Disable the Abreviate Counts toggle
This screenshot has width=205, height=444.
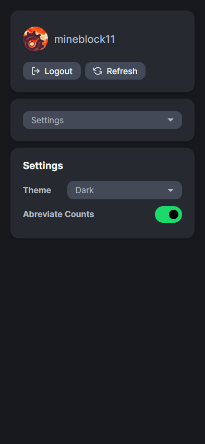[168, 214]
